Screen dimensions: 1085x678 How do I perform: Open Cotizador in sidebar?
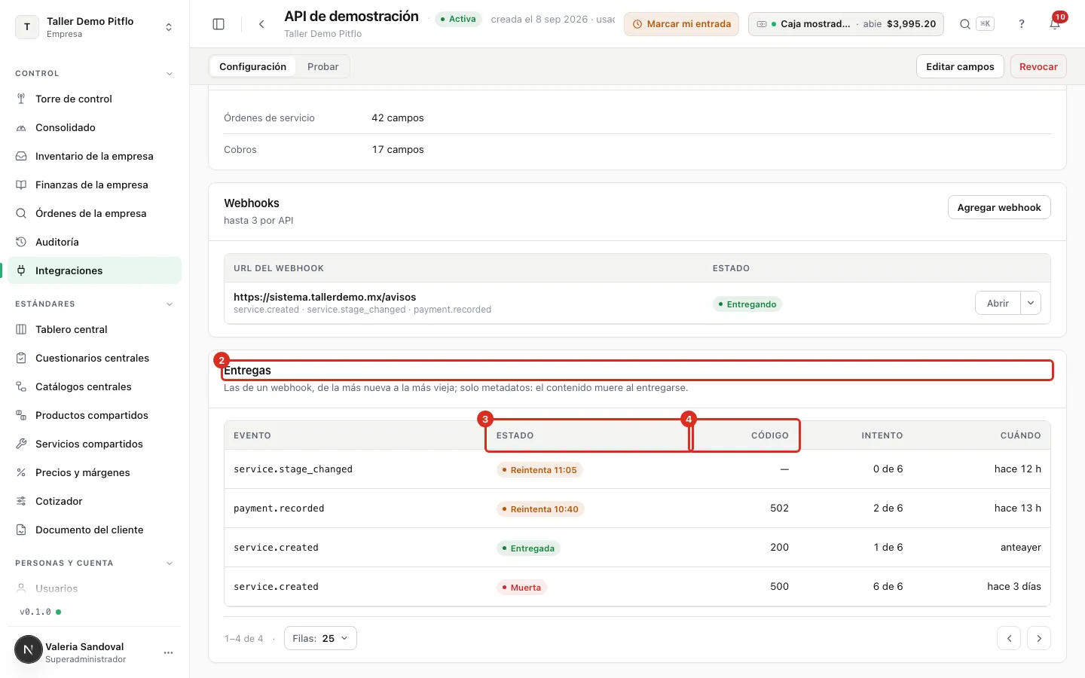pos(94,501)
